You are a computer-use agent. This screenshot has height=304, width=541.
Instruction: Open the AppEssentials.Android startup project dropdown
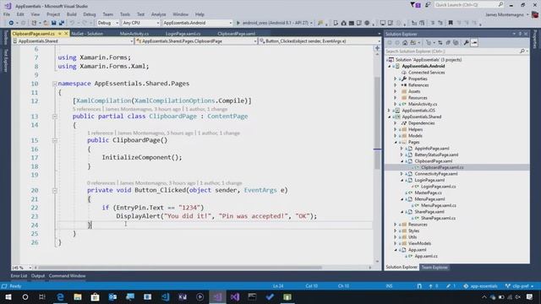coord(197,23)
